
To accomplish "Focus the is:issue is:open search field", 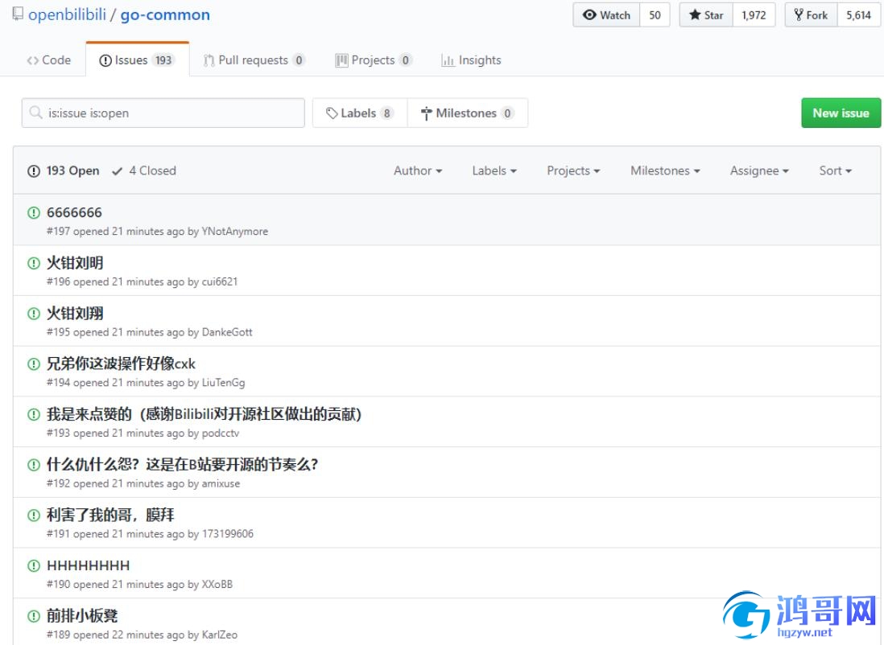I will point(163,113).
